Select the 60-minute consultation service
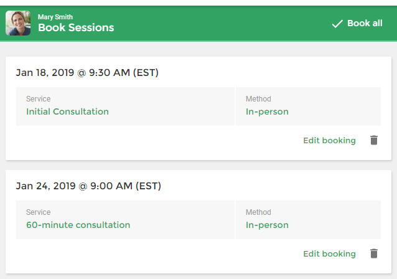The width and height of the screenshot is (397, 279). 78,225
